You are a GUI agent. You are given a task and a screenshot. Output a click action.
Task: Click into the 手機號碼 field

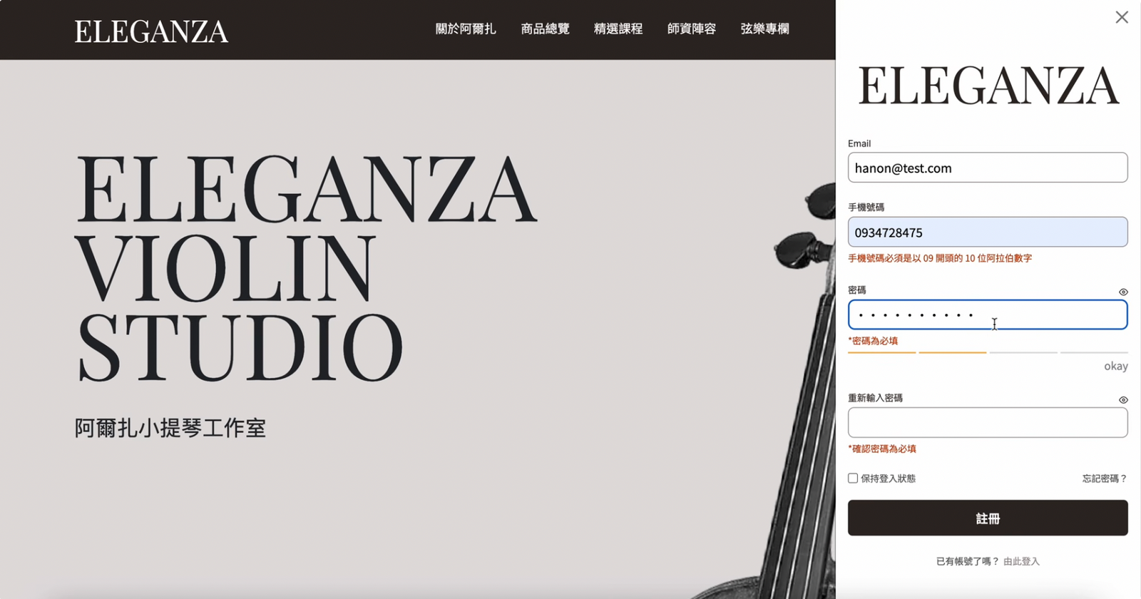point(988,232)
